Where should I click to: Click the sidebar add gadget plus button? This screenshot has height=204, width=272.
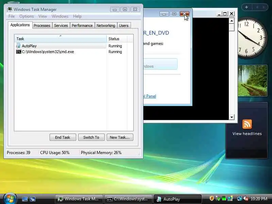pos(247,7)
